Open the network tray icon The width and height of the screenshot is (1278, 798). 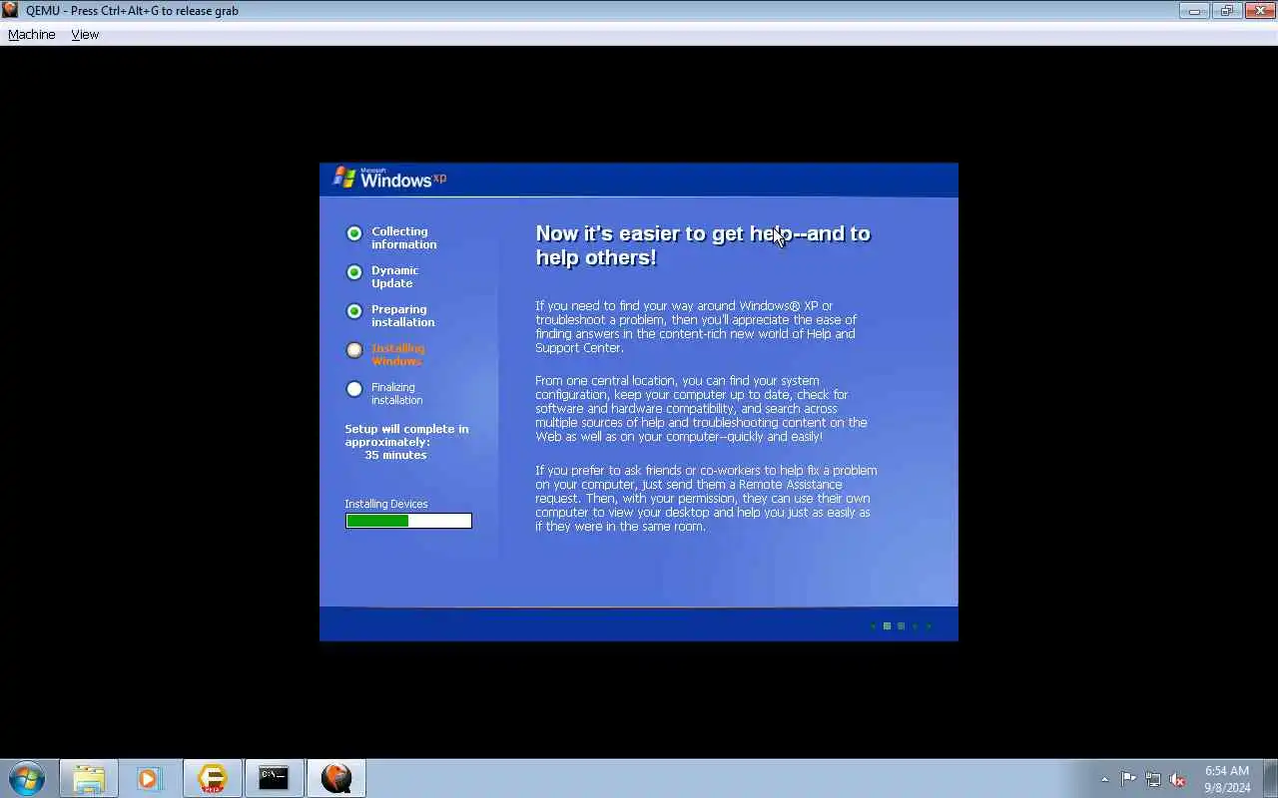tap(1153, 779)
